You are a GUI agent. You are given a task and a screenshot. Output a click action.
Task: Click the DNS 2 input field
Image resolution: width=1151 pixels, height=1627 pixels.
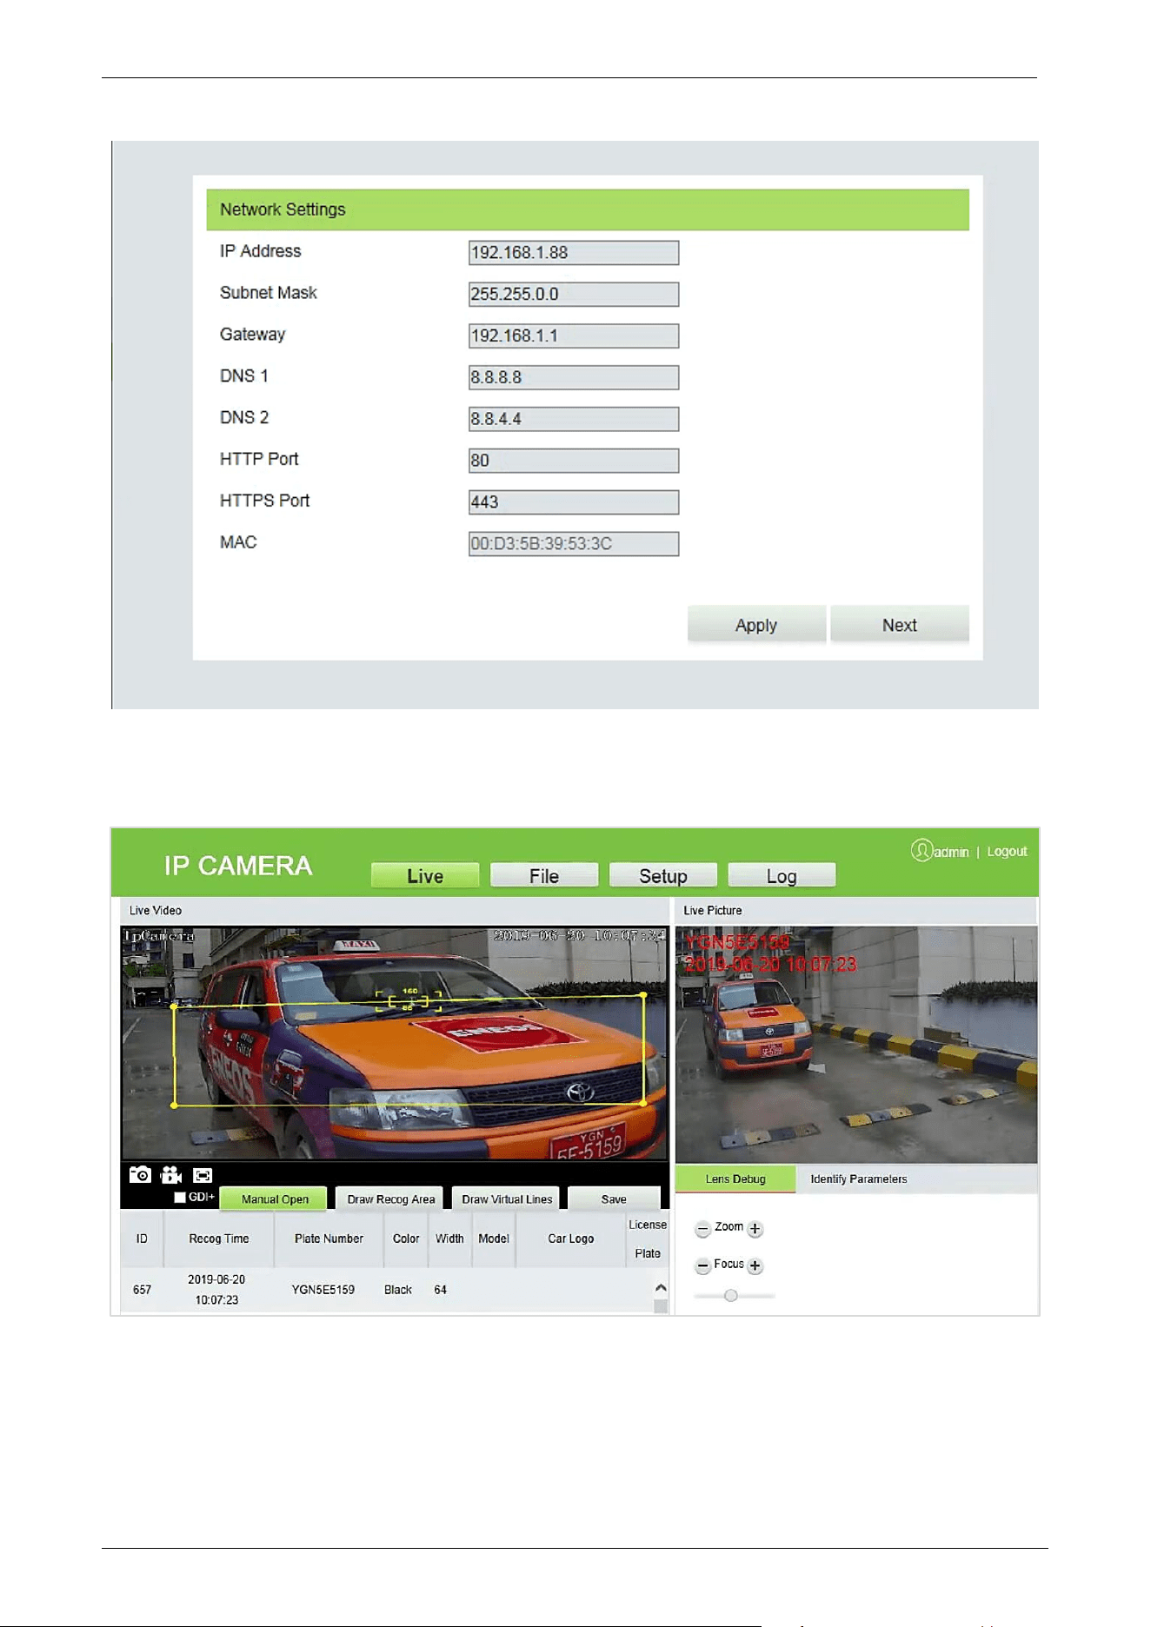tap(574, 419)
